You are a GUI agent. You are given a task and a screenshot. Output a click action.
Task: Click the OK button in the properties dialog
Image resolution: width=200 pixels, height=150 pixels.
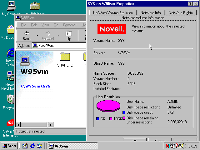click(x=135, y=140)
